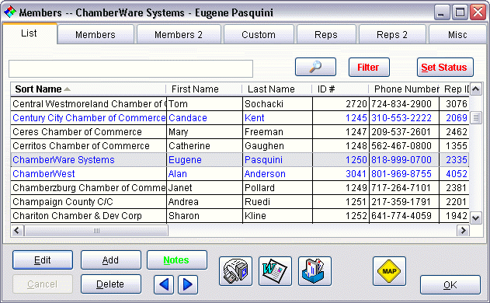
Task: Click last name Sochacki cell
Action: click(277, 104)
